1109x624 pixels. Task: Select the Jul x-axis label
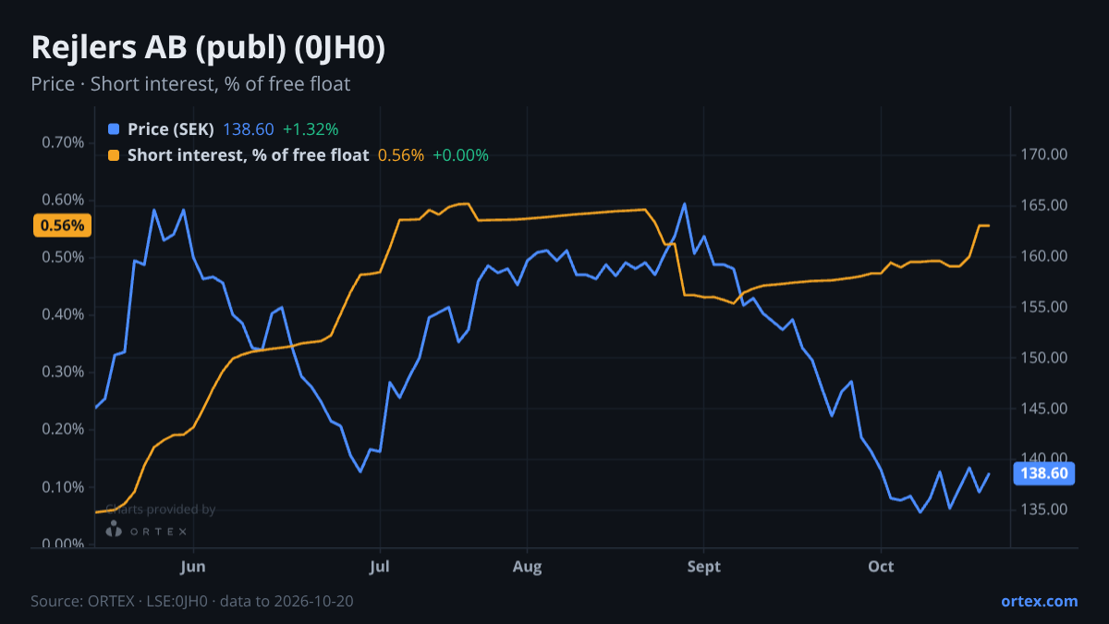click(379, 567)
